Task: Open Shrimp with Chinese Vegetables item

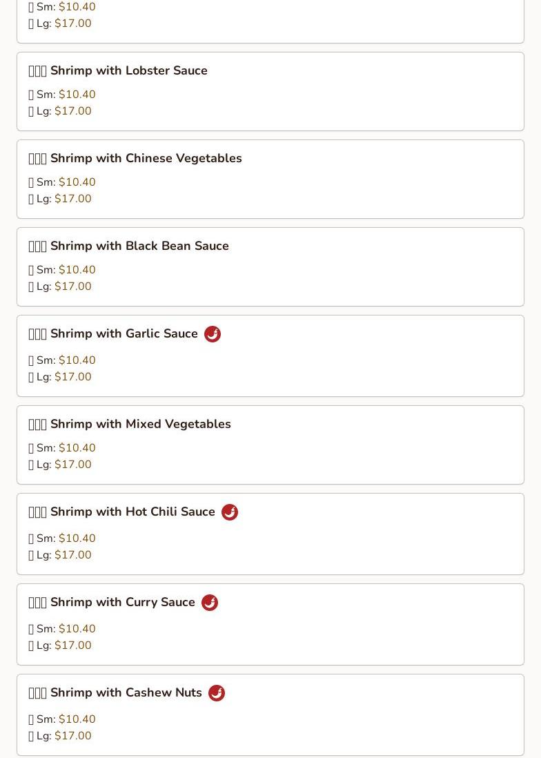Action: pyautogui.click(x=270, y=179)
